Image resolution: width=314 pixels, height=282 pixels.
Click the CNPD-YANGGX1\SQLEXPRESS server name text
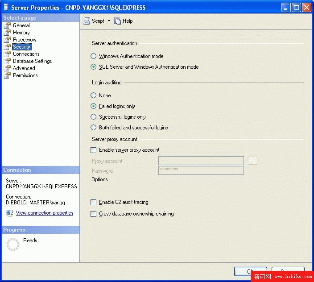pyautogui.click(x=41, y=187)
